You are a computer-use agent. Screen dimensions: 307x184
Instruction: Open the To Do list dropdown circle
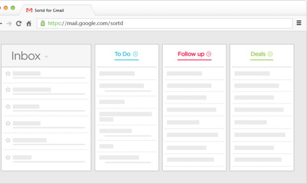click(135, 54)
